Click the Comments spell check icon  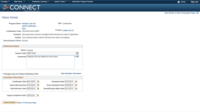(x=78, y=56)
